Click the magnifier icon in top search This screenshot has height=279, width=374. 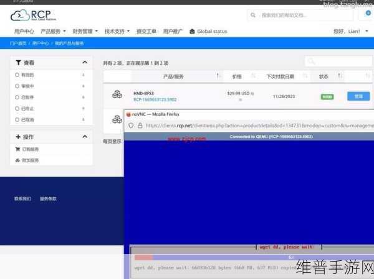coord(253,15)
